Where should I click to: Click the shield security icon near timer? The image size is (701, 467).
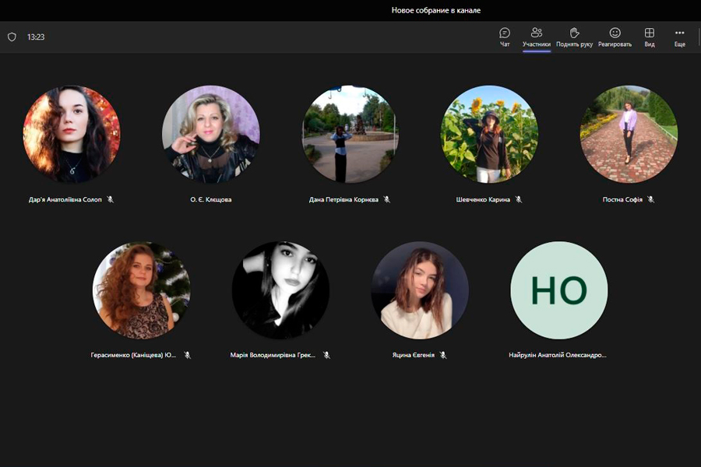(12, 37)
